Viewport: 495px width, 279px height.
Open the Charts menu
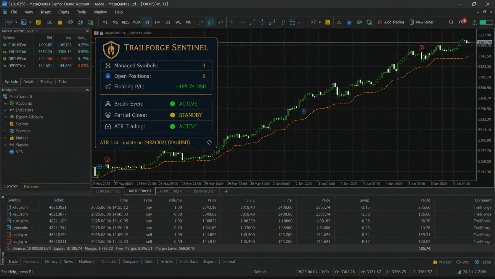(64, 12)
